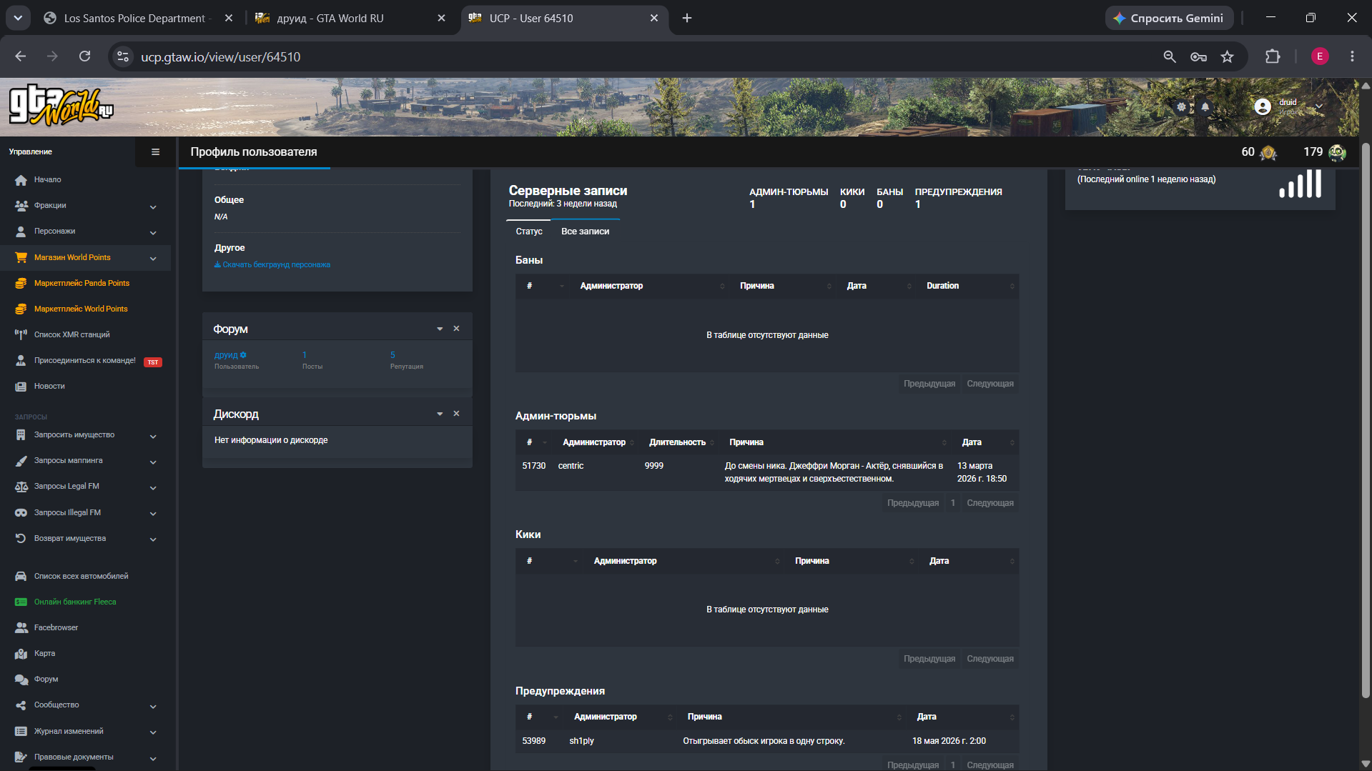1372x771 pixels.
Task: Click the notification bell icon in header
Action: [1205, 107]
